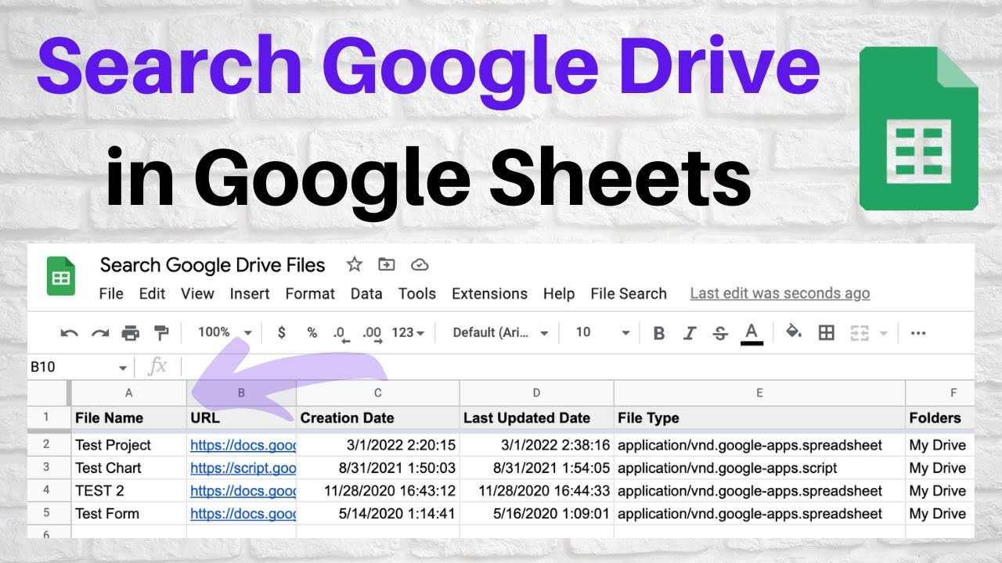Open the 123 number format dropdown
The width and height of the screenshot is (1002, 563).
pos(408,332)
